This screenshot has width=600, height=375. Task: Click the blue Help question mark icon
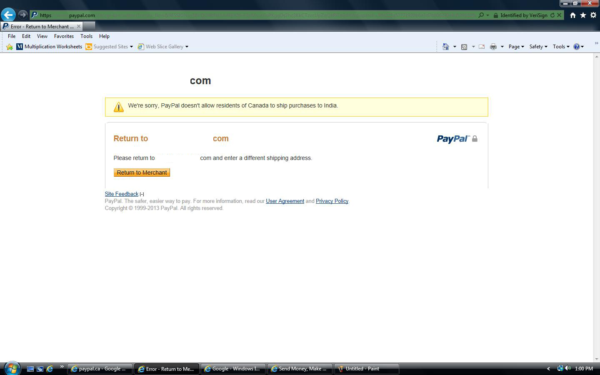click(x=577, y=47)
